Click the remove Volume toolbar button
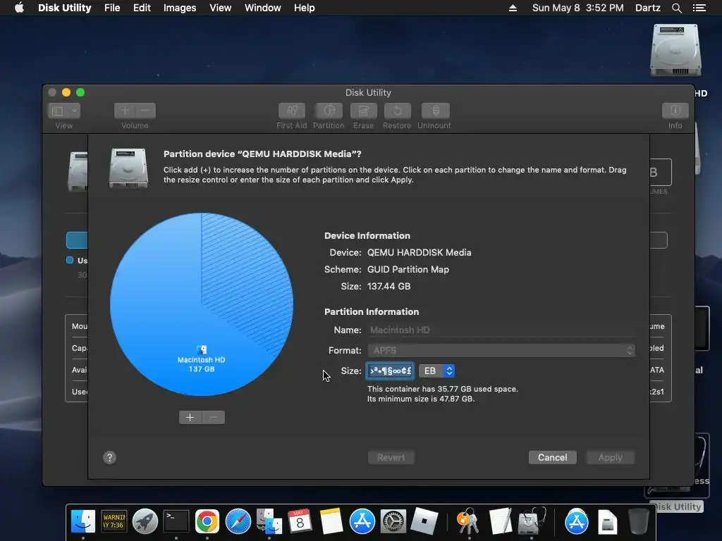This screenshot has height=541, width=722. tap(145, 111)
